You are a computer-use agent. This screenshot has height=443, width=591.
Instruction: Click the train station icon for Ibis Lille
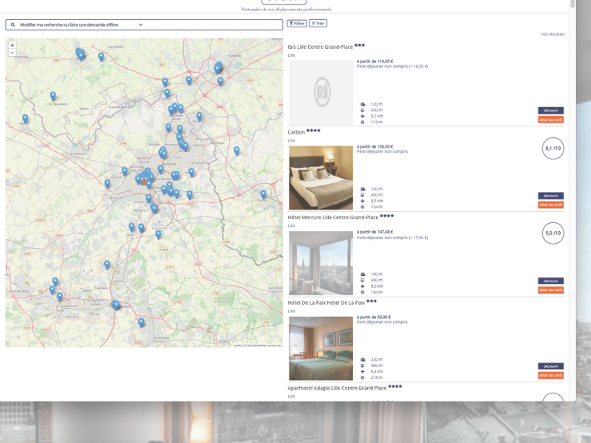(363, 104)
